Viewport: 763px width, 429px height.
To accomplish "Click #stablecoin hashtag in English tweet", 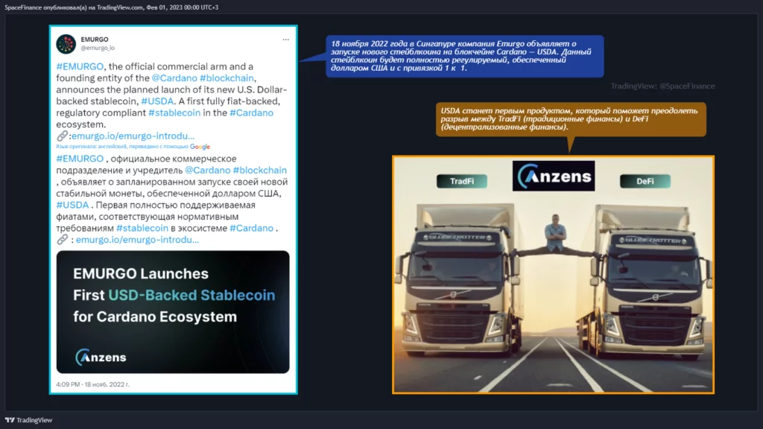I will 174,113.
